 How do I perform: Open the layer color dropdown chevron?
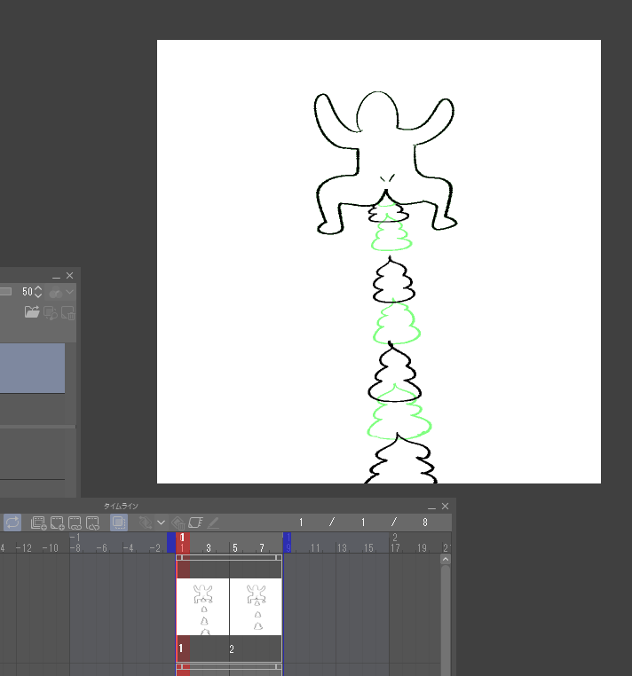pyautogui.click(x=70, y=292)
